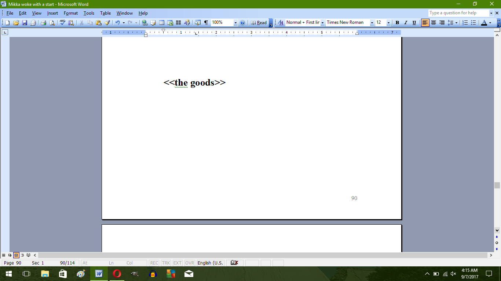
Task: Run Spelling and Grammar check
Action: pos(62,23)
